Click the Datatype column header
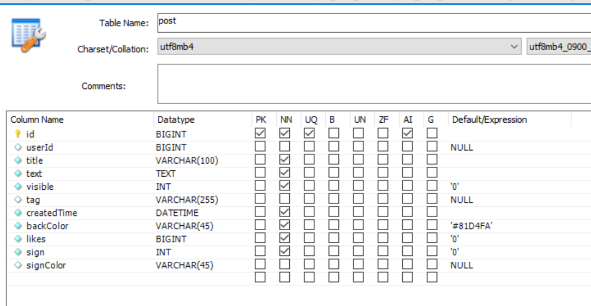Screen dimensions: 591x306 176,120
